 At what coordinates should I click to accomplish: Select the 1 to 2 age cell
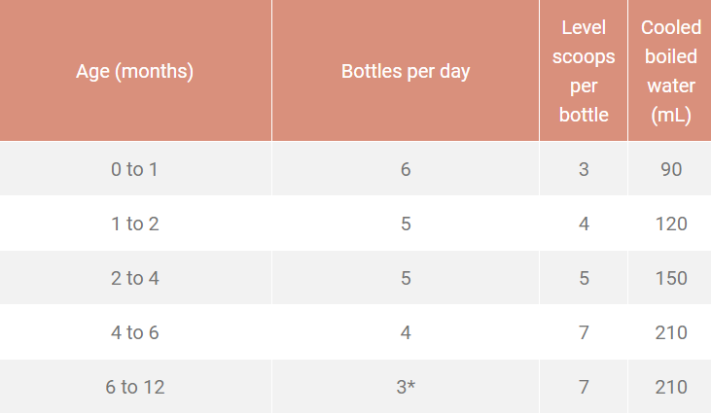(135, 224)
